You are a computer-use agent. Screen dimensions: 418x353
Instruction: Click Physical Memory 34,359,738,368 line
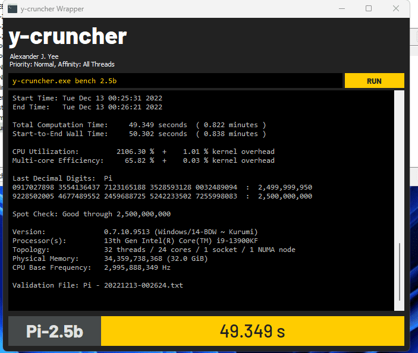pyautogui.click(x=110, y=259)
